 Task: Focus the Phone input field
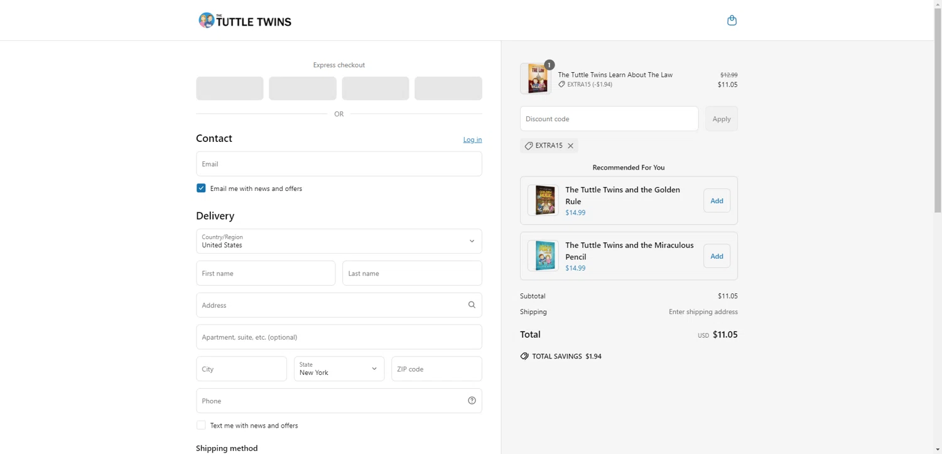point(339,401)
